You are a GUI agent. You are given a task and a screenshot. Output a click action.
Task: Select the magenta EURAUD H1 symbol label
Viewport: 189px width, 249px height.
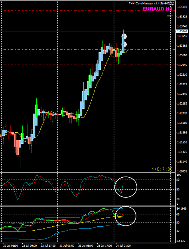click(157, 9)
